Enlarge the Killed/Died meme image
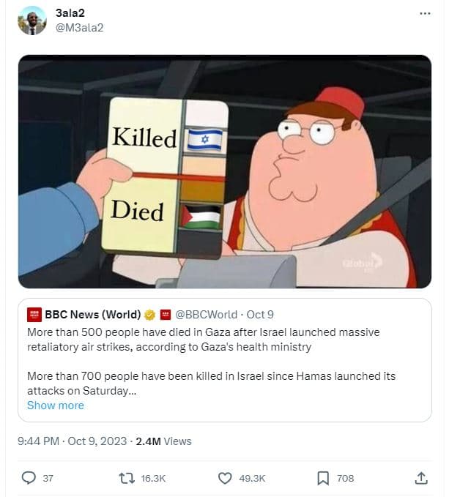This screenshot has width=449, height=497. [224, 172]
